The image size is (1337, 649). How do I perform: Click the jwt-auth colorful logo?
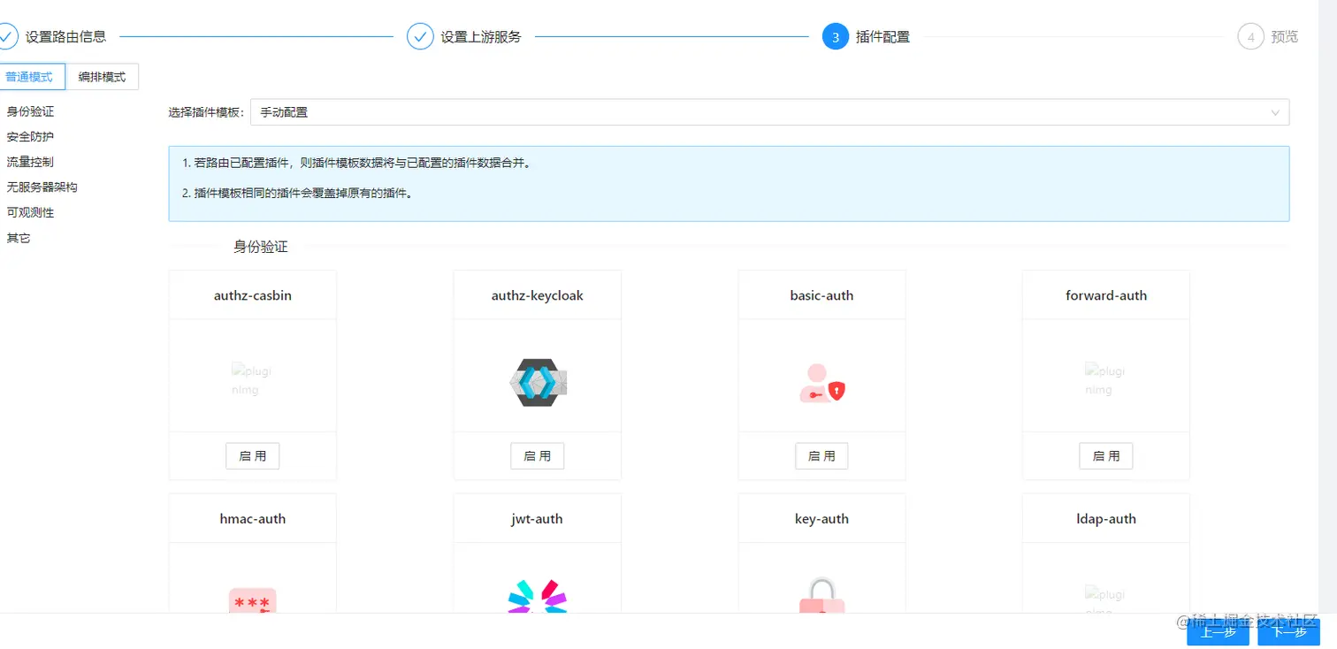(538, 596)
